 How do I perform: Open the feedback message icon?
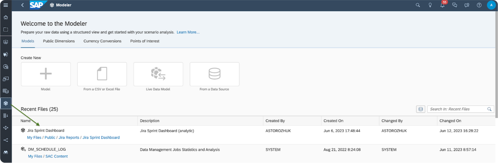(467, 5)
